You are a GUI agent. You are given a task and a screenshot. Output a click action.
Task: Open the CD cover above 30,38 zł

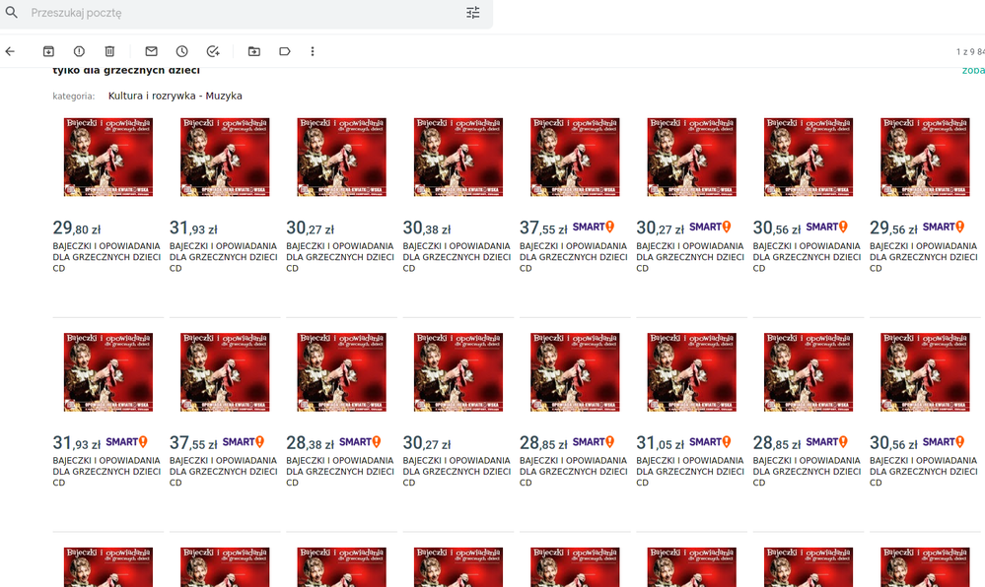tap(457, 157)
